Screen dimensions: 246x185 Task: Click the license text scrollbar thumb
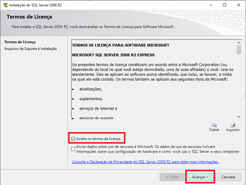point(239,50)
